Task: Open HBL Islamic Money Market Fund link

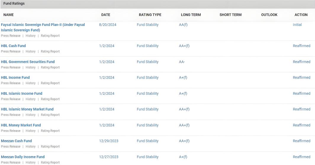Action: [27, 109]
